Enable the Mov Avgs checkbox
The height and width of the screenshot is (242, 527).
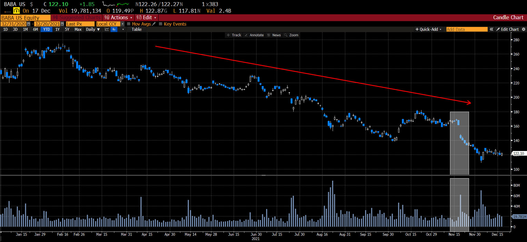click(x=129, y=24)
